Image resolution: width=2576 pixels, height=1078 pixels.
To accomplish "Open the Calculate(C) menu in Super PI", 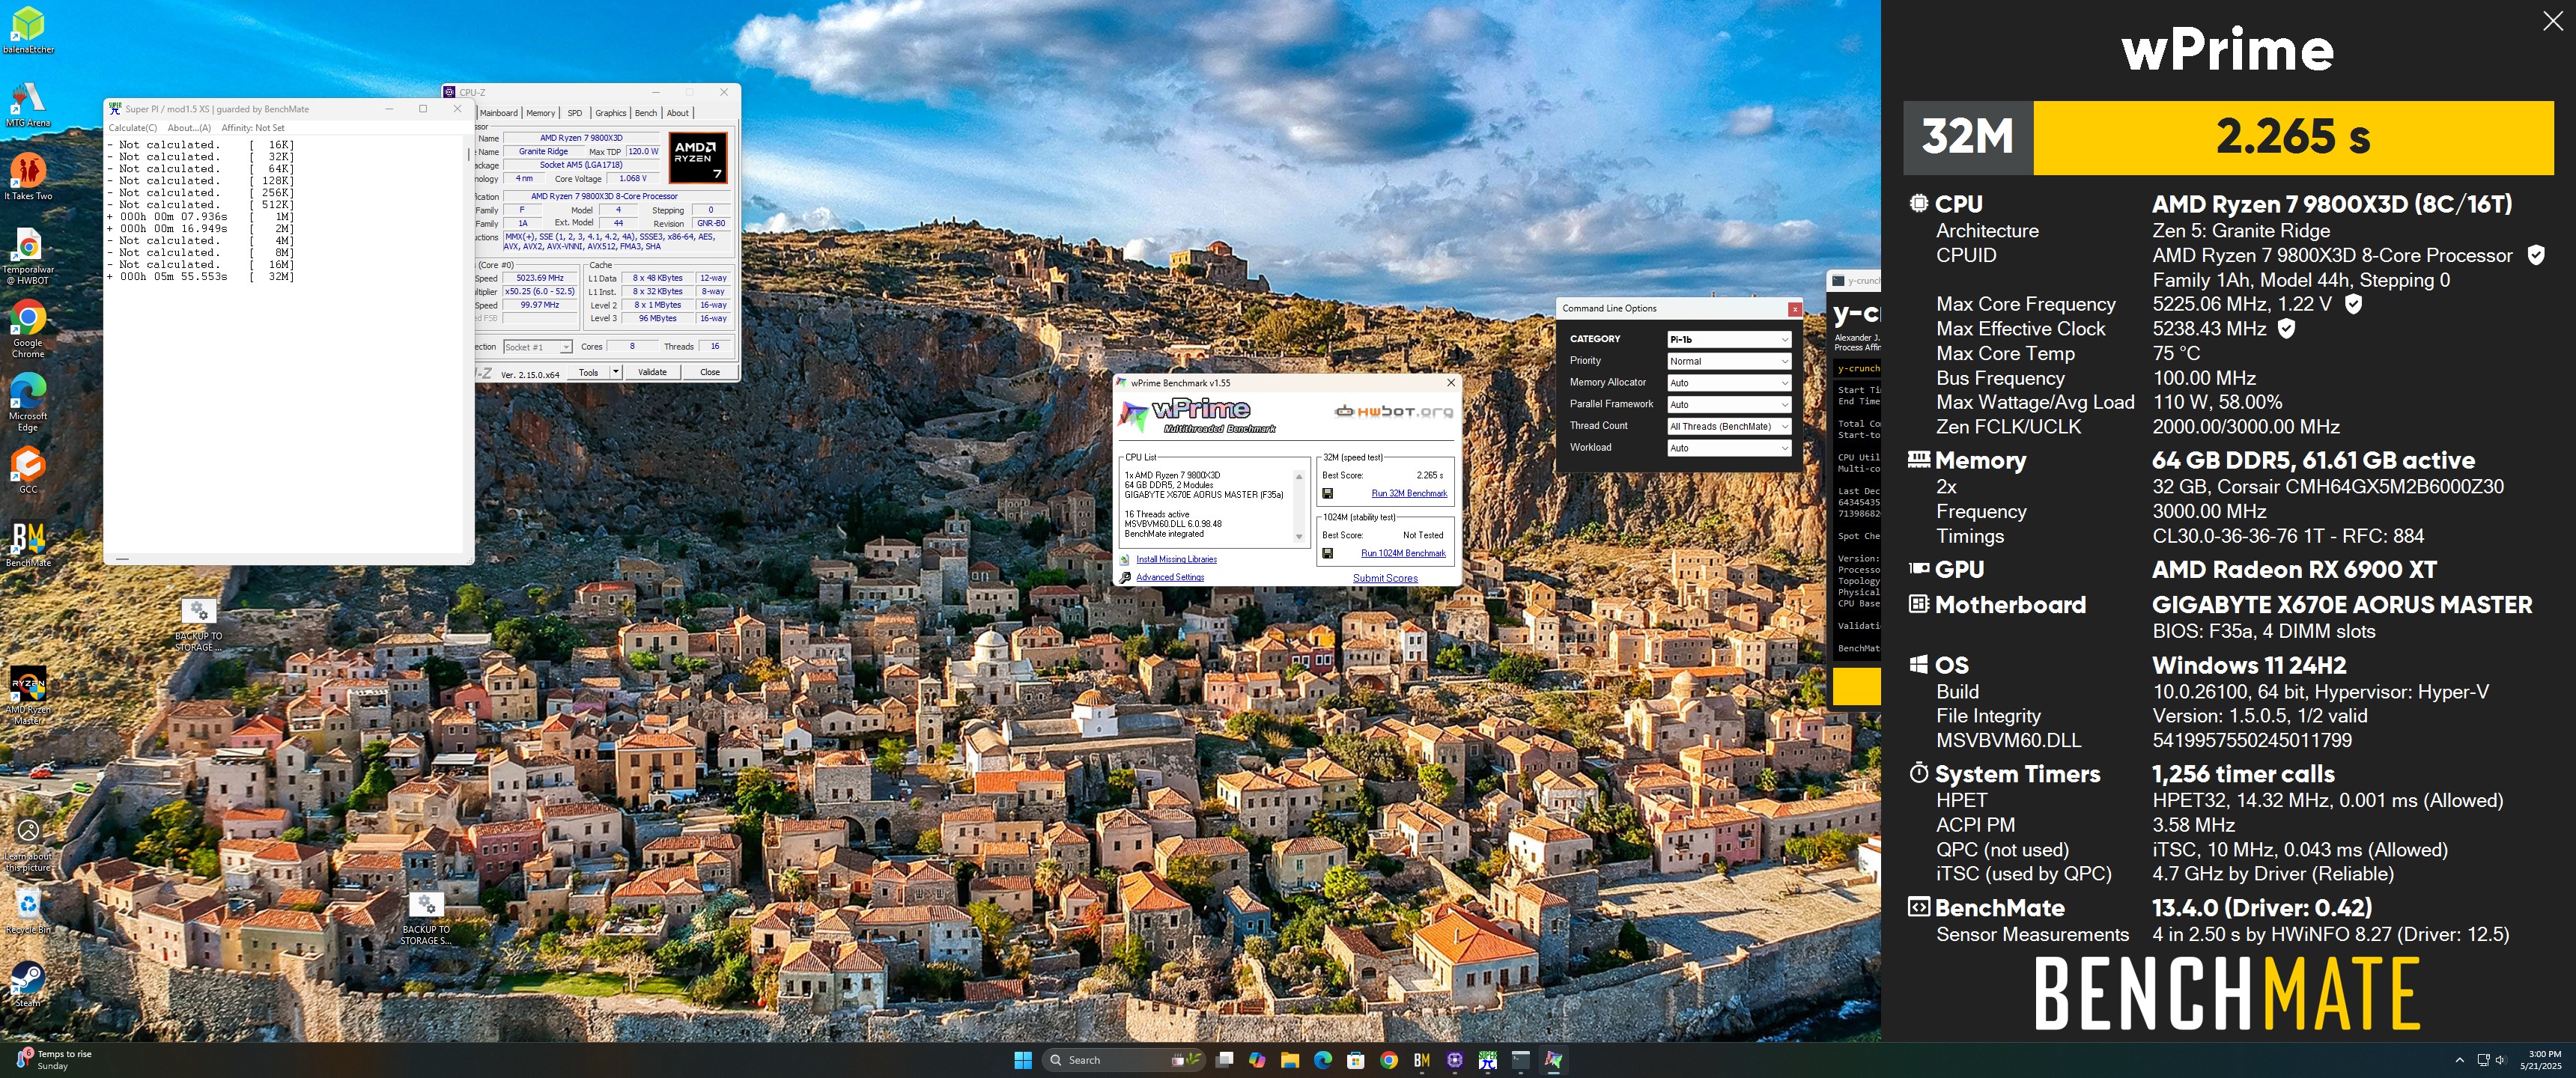I will coord(133,128).
